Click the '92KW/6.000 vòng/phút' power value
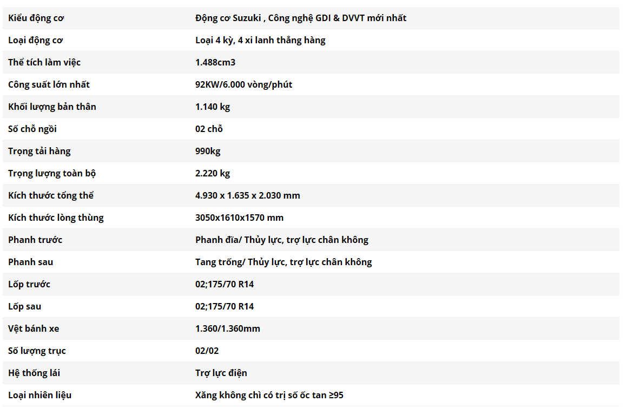This screenshot has height=408, width=627. [243, 84]
